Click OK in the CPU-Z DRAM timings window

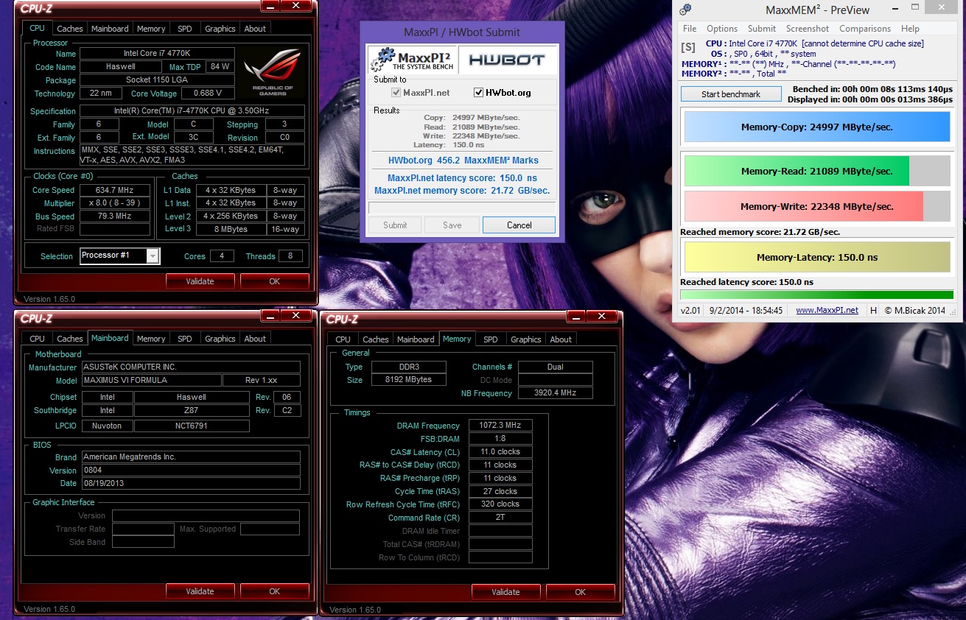coord(580,592)
